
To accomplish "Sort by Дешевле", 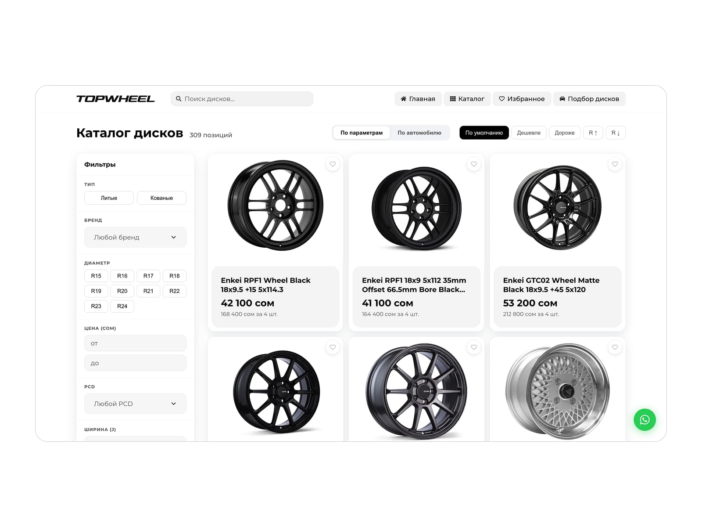I will [529, 133].
